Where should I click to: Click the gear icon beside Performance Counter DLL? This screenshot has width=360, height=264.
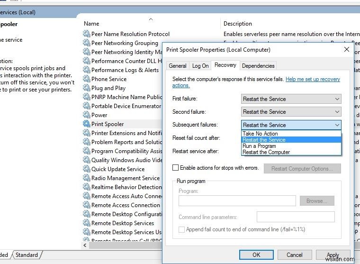point(86,61)
